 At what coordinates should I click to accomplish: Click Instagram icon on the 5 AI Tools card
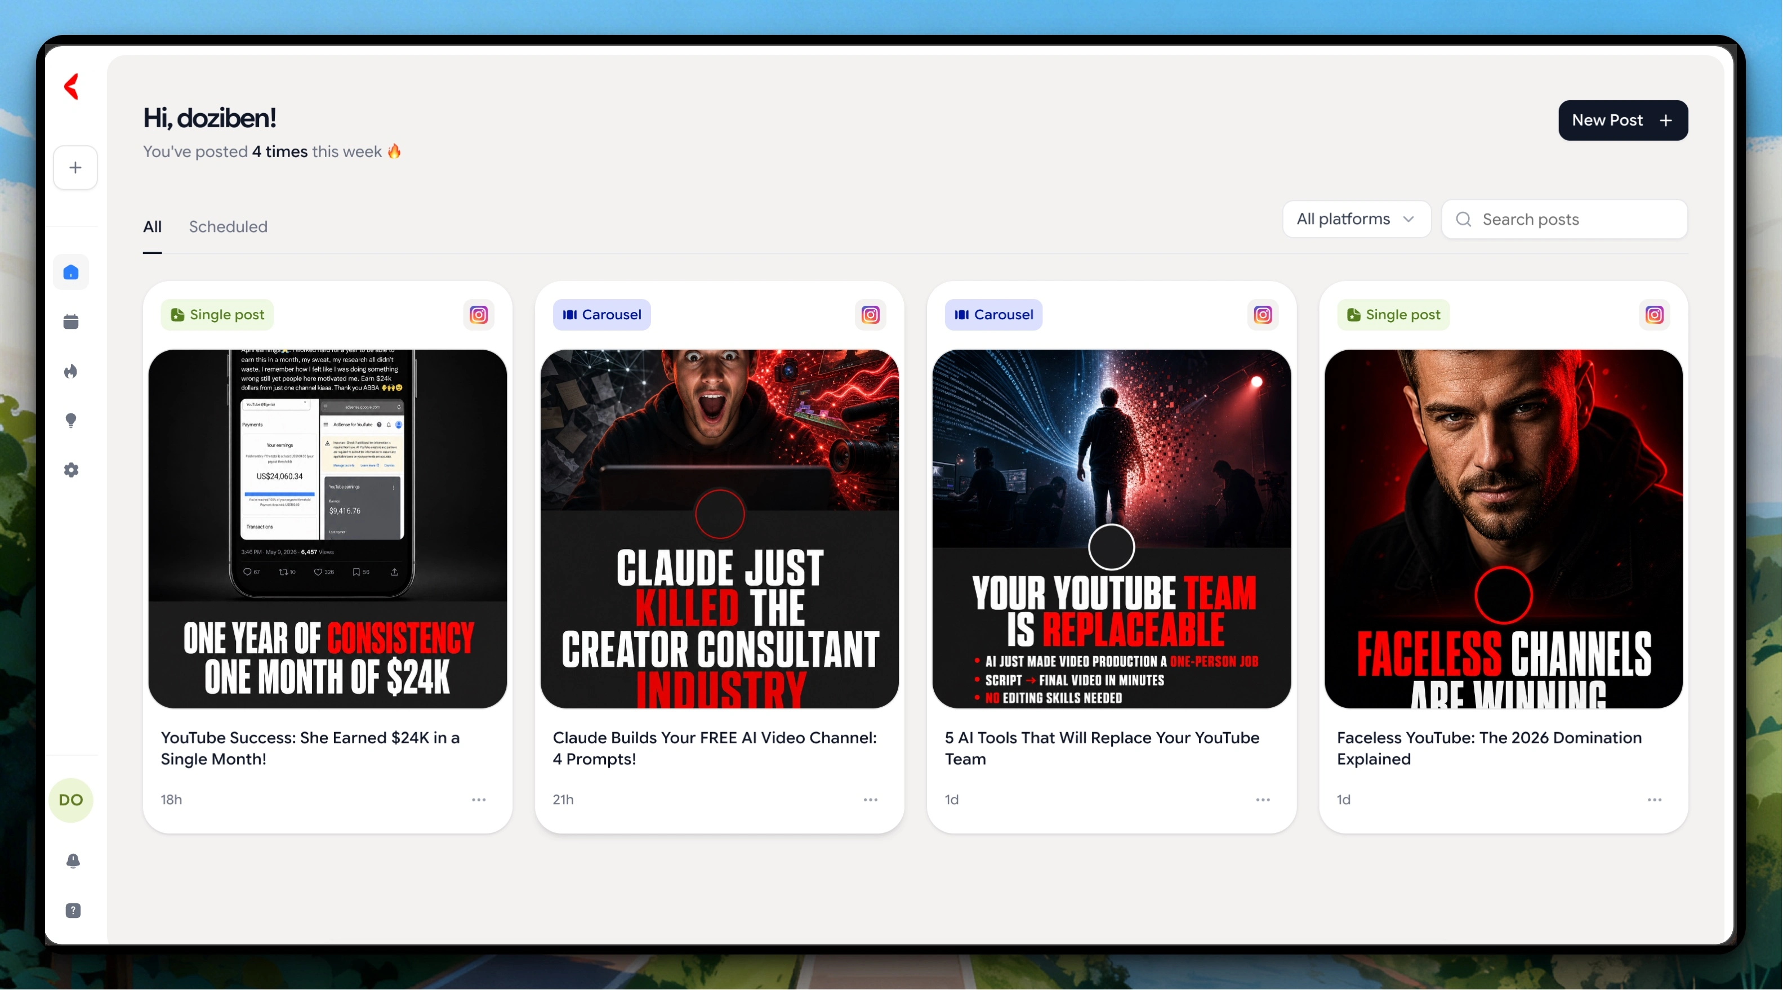1263,314
